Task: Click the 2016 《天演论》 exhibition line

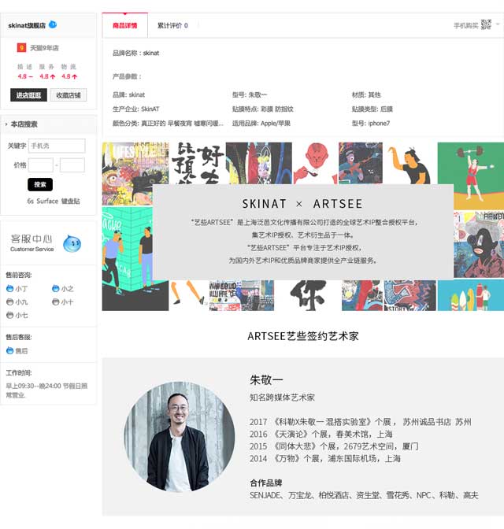Action: pos(321,434)
